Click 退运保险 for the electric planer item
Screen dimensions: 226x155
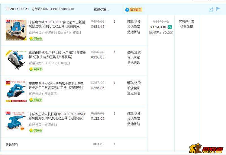(x=134, y=93)
